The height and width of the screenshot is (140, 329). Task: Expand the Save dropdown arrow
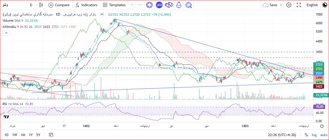point(281,5)
